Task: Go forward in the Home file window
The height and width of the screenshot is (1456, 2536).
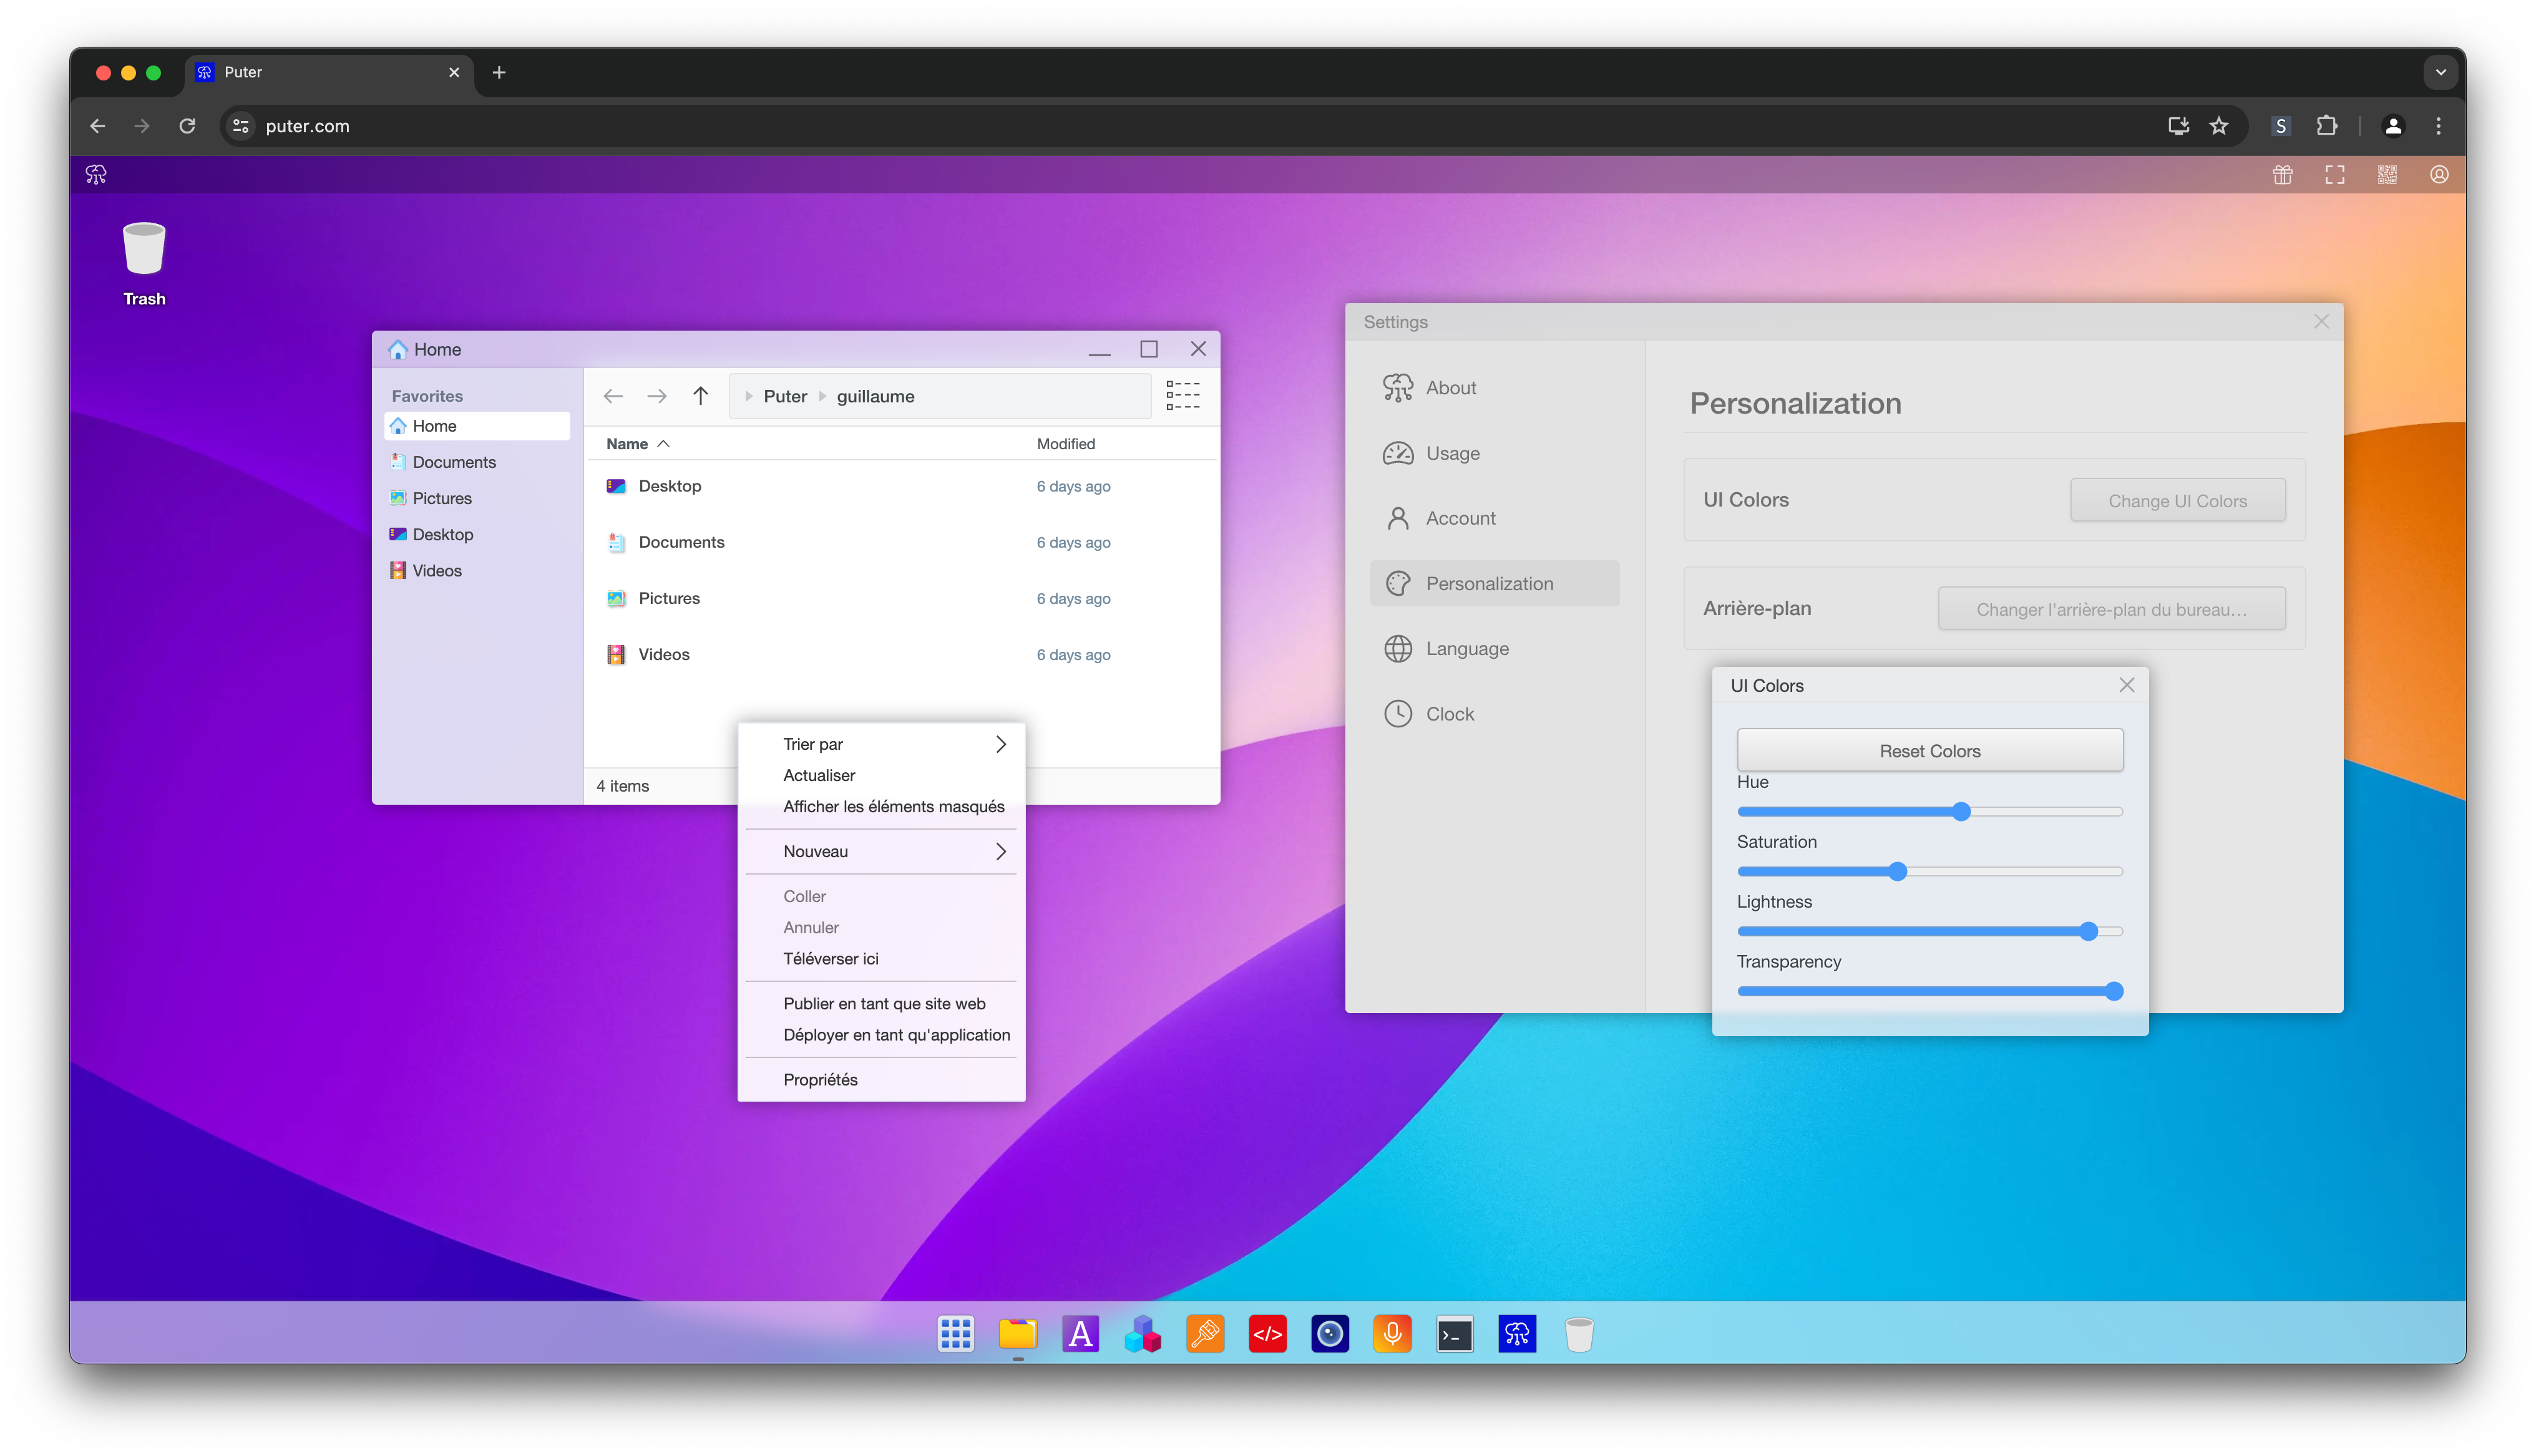Action: pyautogui.click(x=657, y=396)
